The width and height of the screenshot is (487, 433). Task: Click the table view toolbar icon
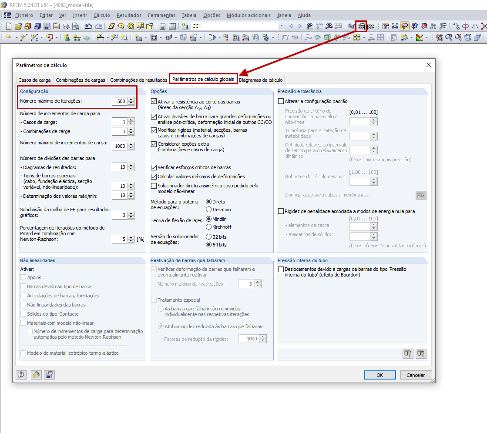point(172,27)
